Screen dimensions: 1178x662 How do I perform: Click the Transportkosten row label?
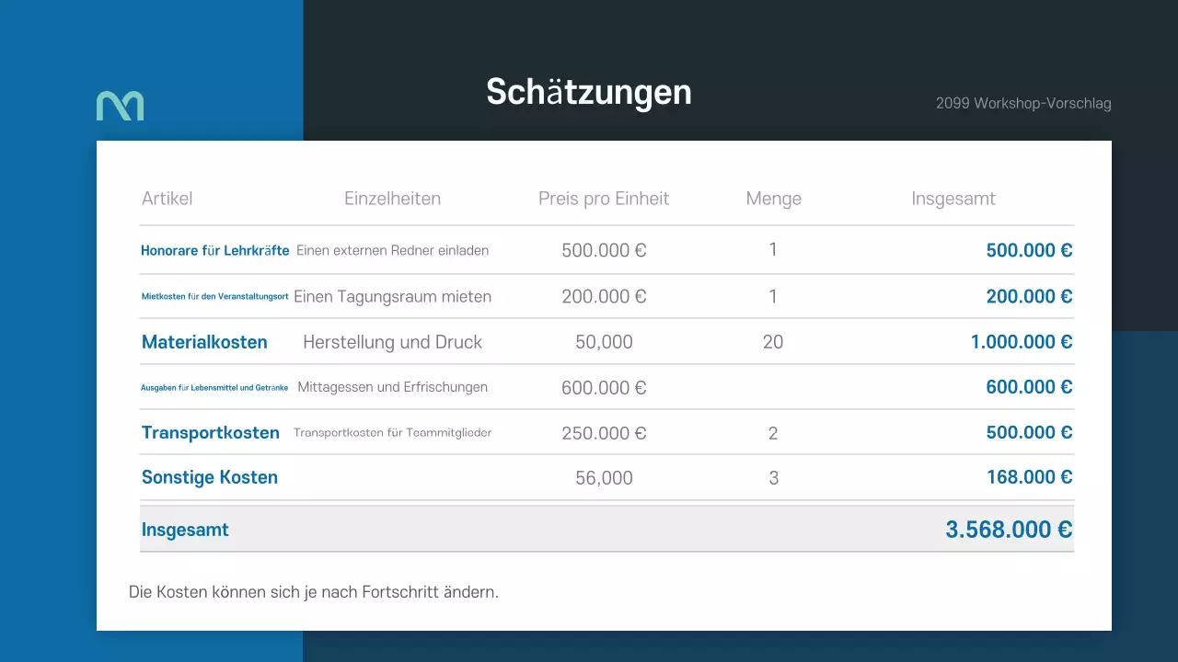(211, 432)
